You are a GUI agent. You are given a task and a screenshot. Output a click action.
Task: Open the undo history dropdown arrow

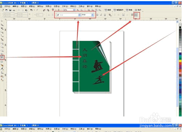[34, 10]
